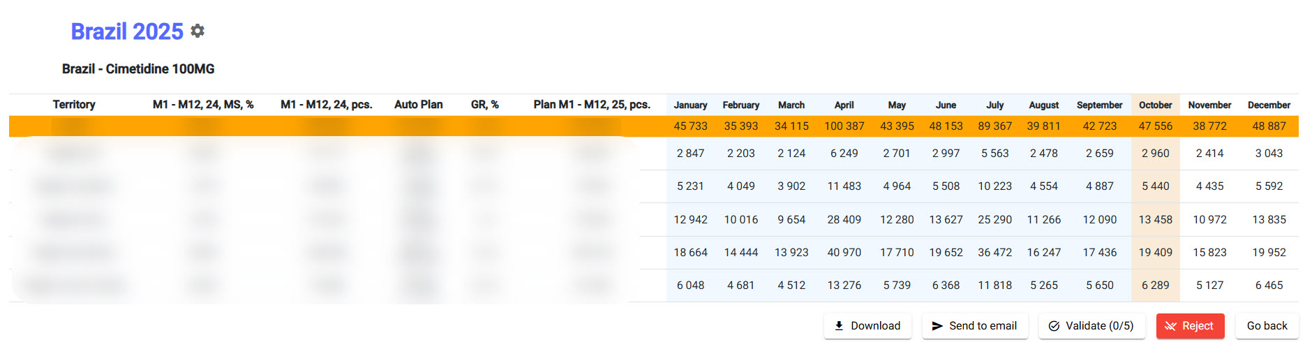The image size is (1312, 363).
Task: Click the download arrow icon
Action: point(839,326)
